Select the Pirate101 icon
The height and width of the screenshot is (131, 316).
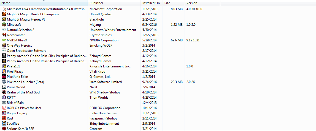[4, 66]
